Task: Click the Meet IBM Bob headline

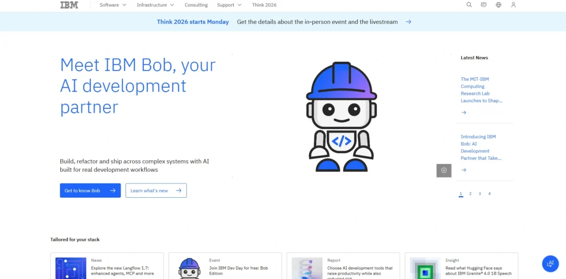Action: pos(138,86)
